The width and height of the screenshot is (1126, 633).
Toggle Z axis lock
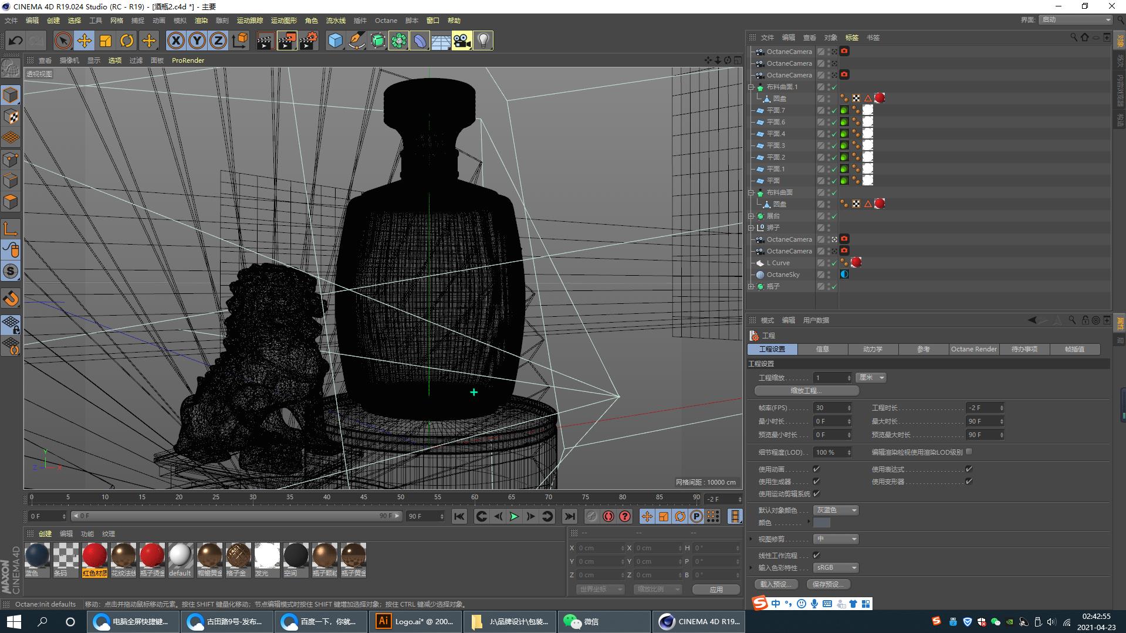(218, 40)
